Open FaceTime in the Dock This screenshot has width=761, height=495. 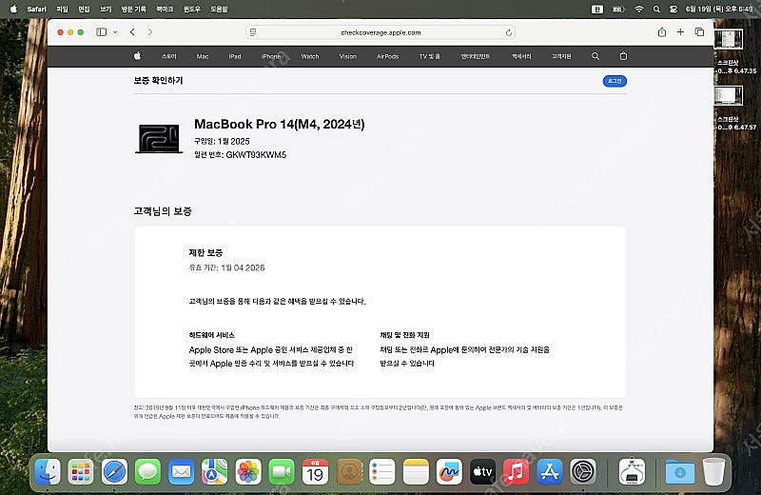coord(282,472)
